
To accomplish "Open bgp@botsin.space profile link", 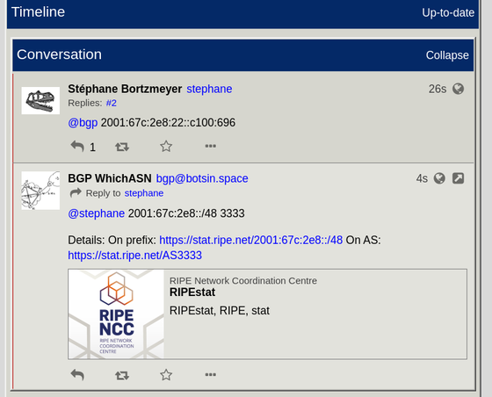I will (x=202, y=178).
